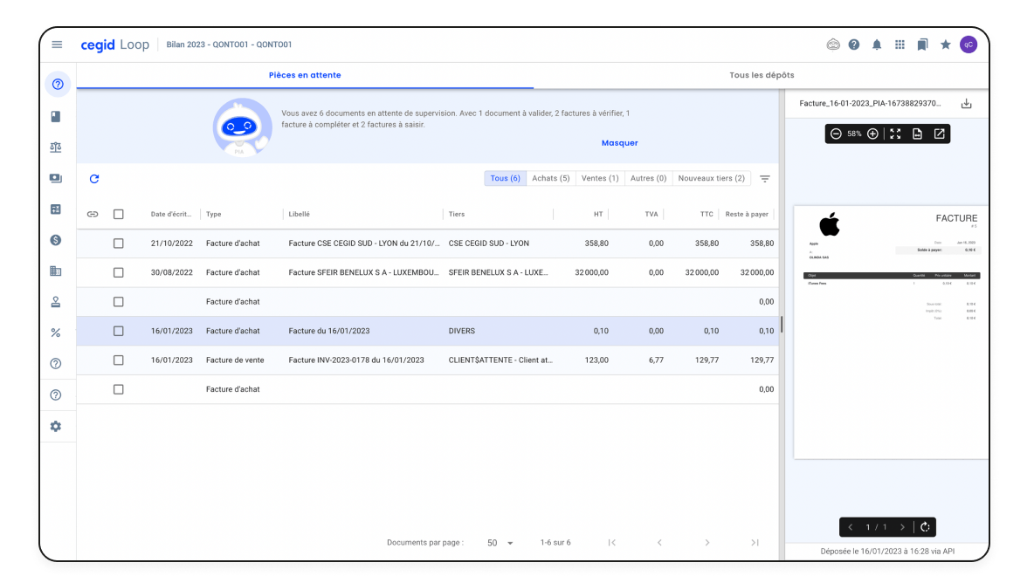Go to first page of table
The width and height of the screenshot is (1034, 583).
point(612,543)
